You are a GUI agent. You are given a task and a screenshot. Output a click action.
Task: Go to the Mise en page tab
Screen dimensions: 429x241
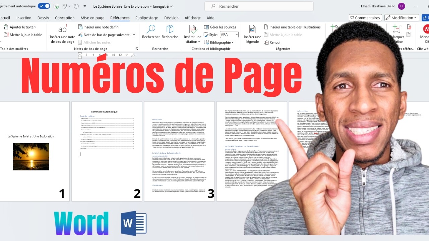93,18
